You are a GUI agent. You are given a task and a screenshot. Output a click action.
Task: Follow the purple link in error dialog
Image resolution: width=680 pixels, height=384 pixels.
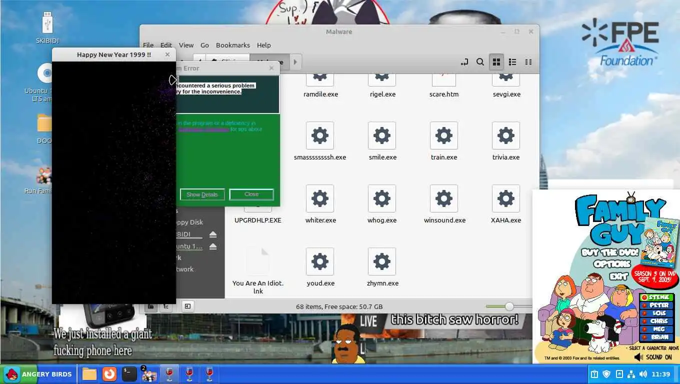pyautogui.click(x=203, y=129)
